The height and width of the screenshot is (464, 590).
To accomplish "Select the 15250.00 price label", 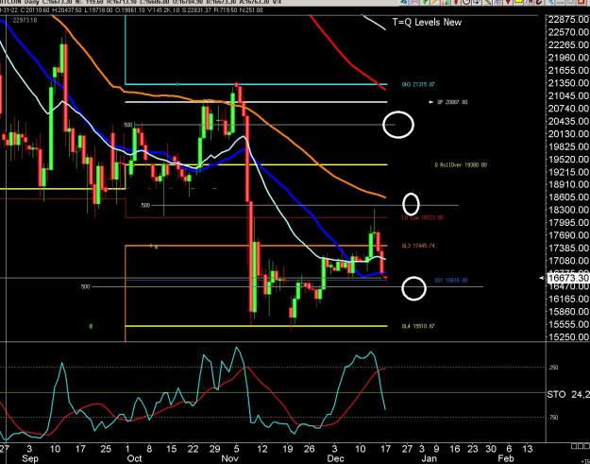I will pyautogui.click(x=569, y=337).
